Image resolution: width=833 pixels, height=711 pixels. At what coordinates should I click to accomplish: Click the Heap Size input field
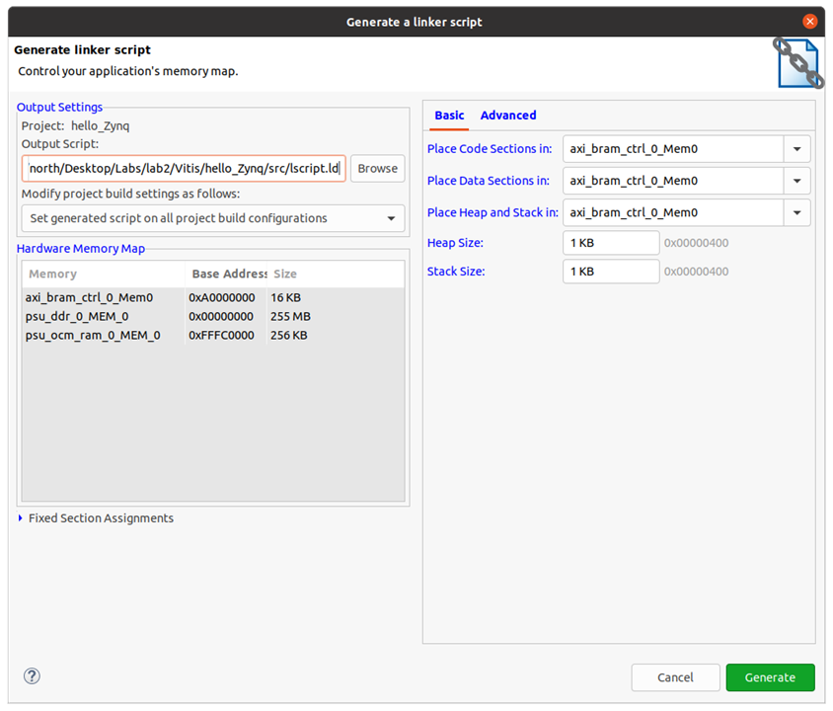coord(610,243)
